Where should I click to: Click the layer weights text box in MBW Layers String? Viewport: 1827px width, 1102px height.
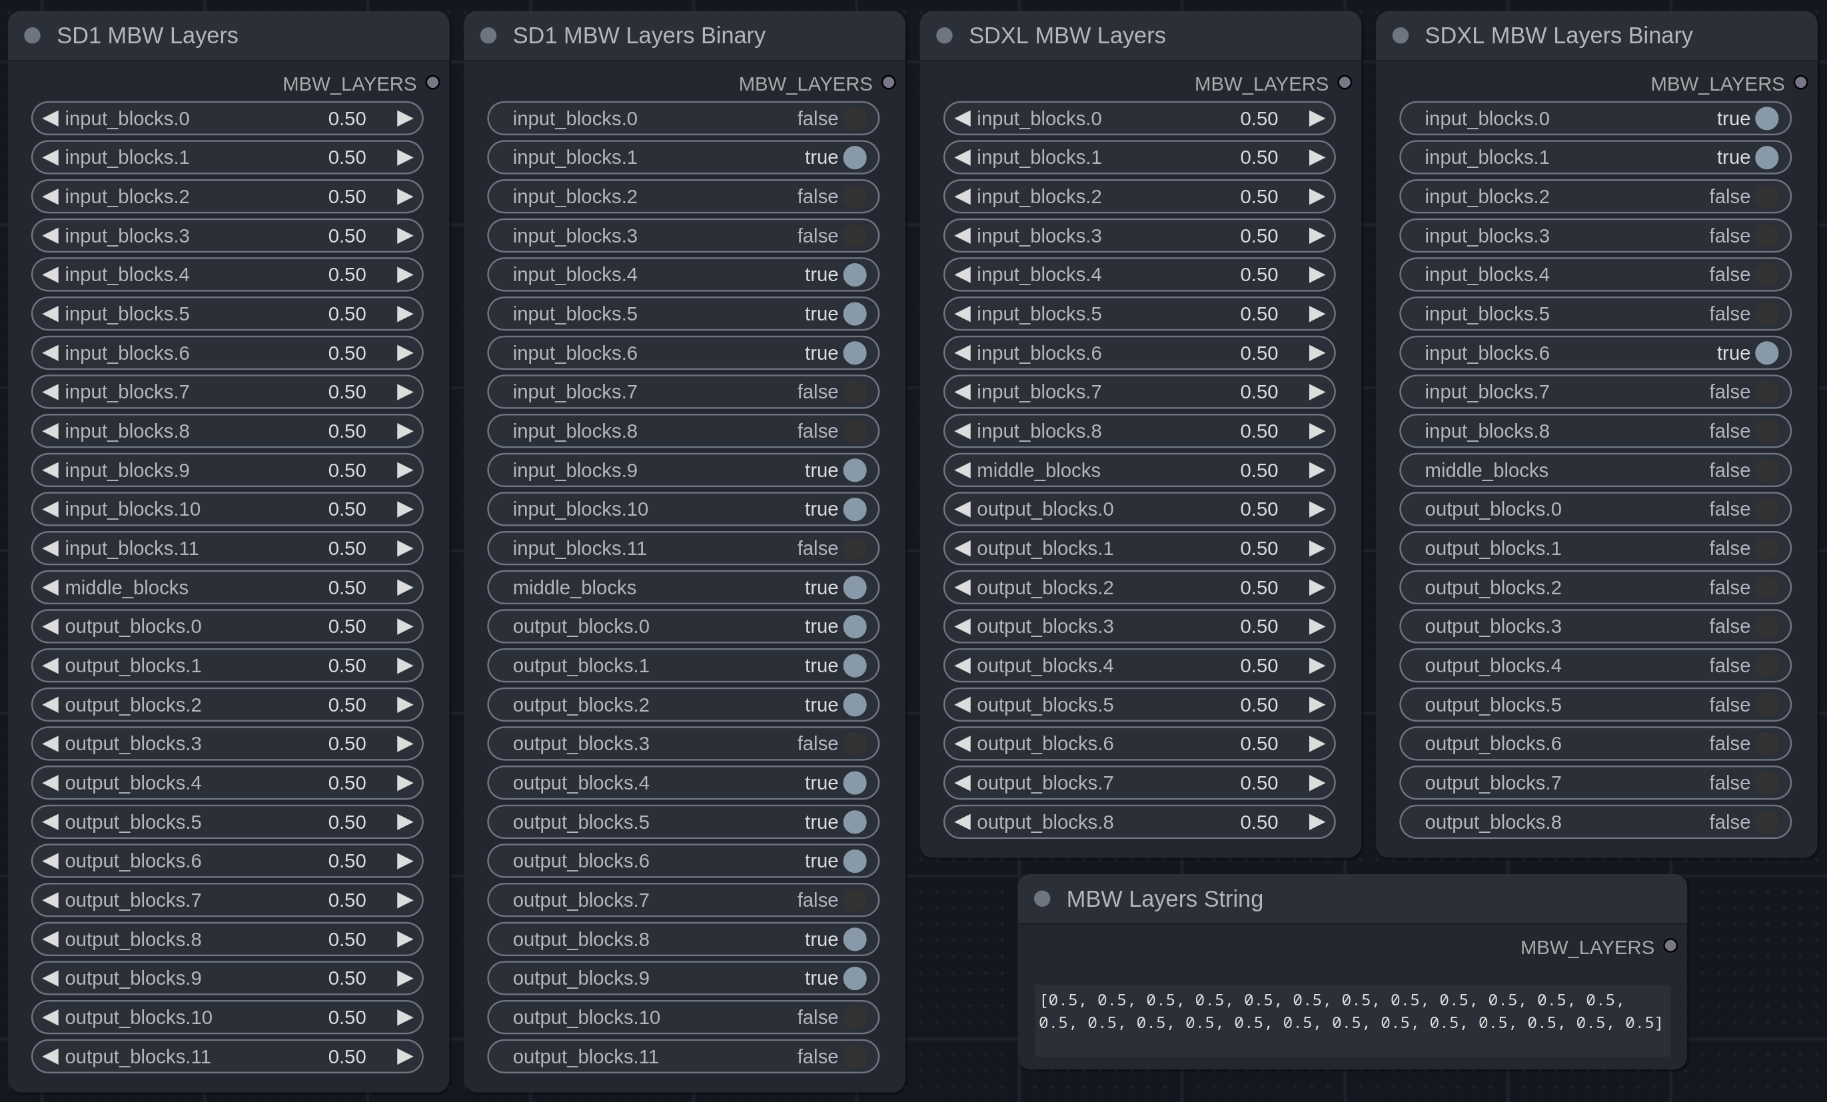coord(1353,1021)
